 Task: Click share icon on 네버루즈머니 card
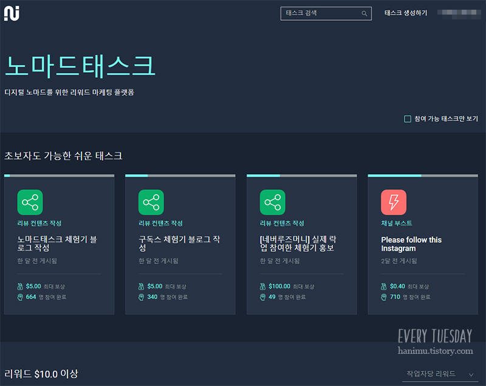pos(273,202)
